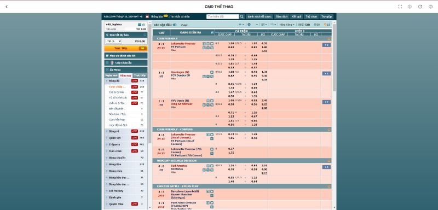Expand more markets for VVV Venlo match

pos(326,102)
